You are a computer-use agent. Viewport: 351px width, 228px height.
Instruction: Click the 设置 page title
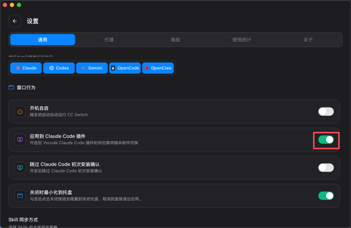[33, 21]
